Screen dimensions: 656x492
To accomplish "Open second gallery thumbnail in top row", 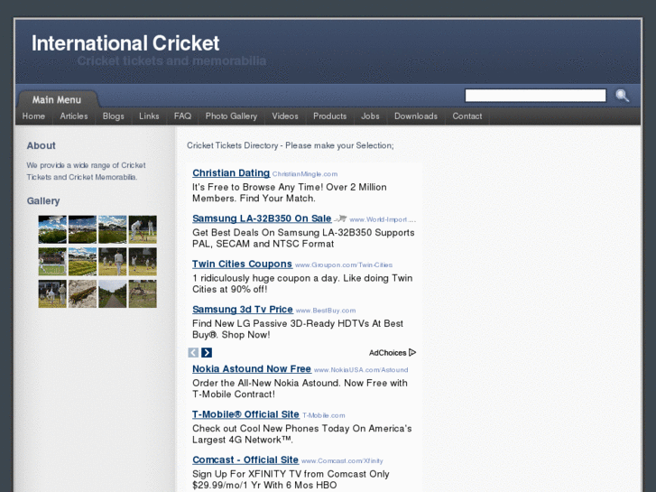I will coord(82,229).
